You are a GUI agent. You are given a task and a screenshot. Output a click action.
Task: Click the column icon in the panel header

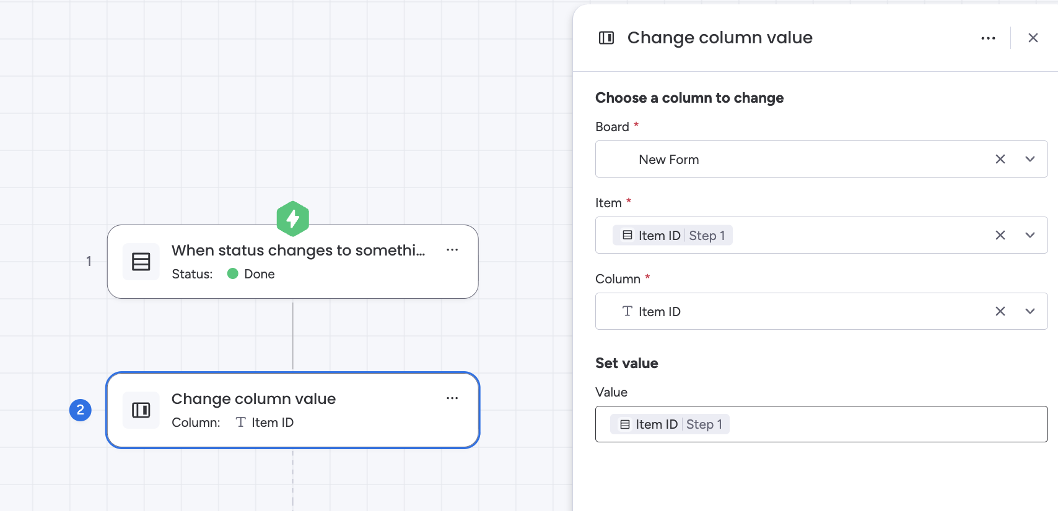[x=606, y=38]
